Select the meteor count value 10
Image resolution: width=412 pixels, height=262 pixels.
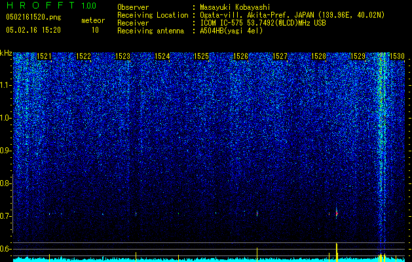(x=95, y=30)
